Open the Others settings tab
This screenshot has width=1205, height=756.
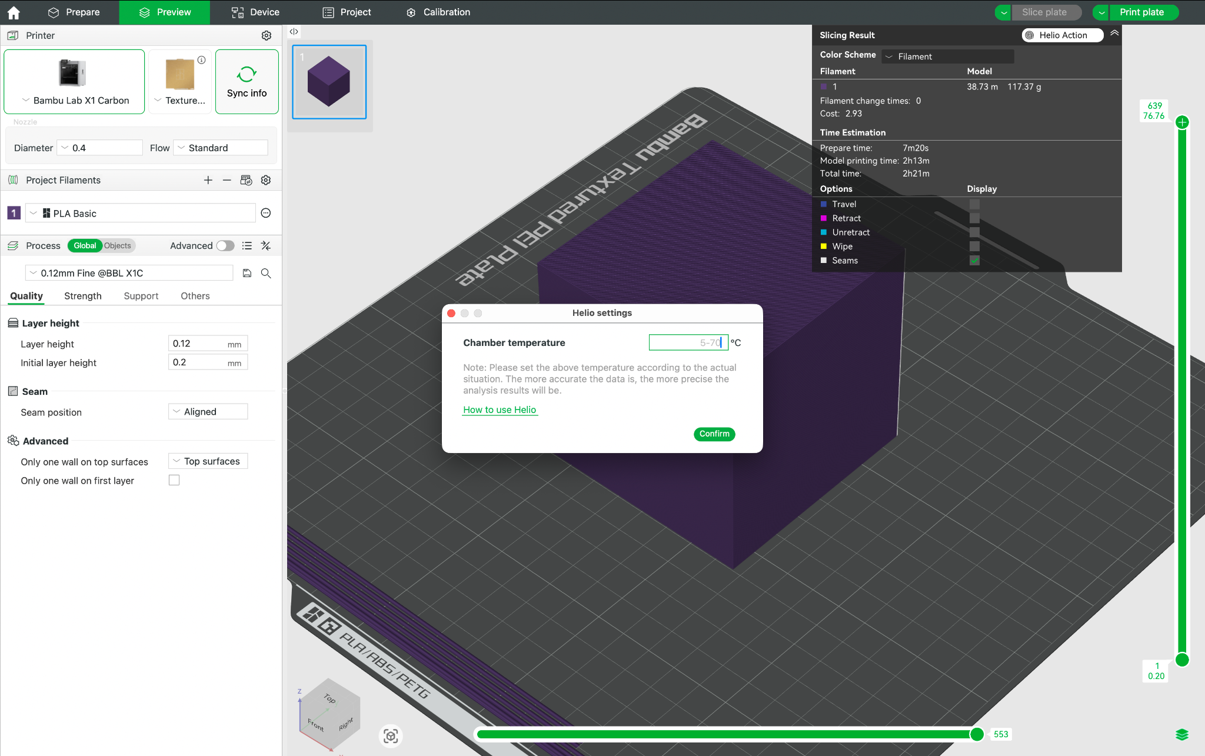[195, 296]
